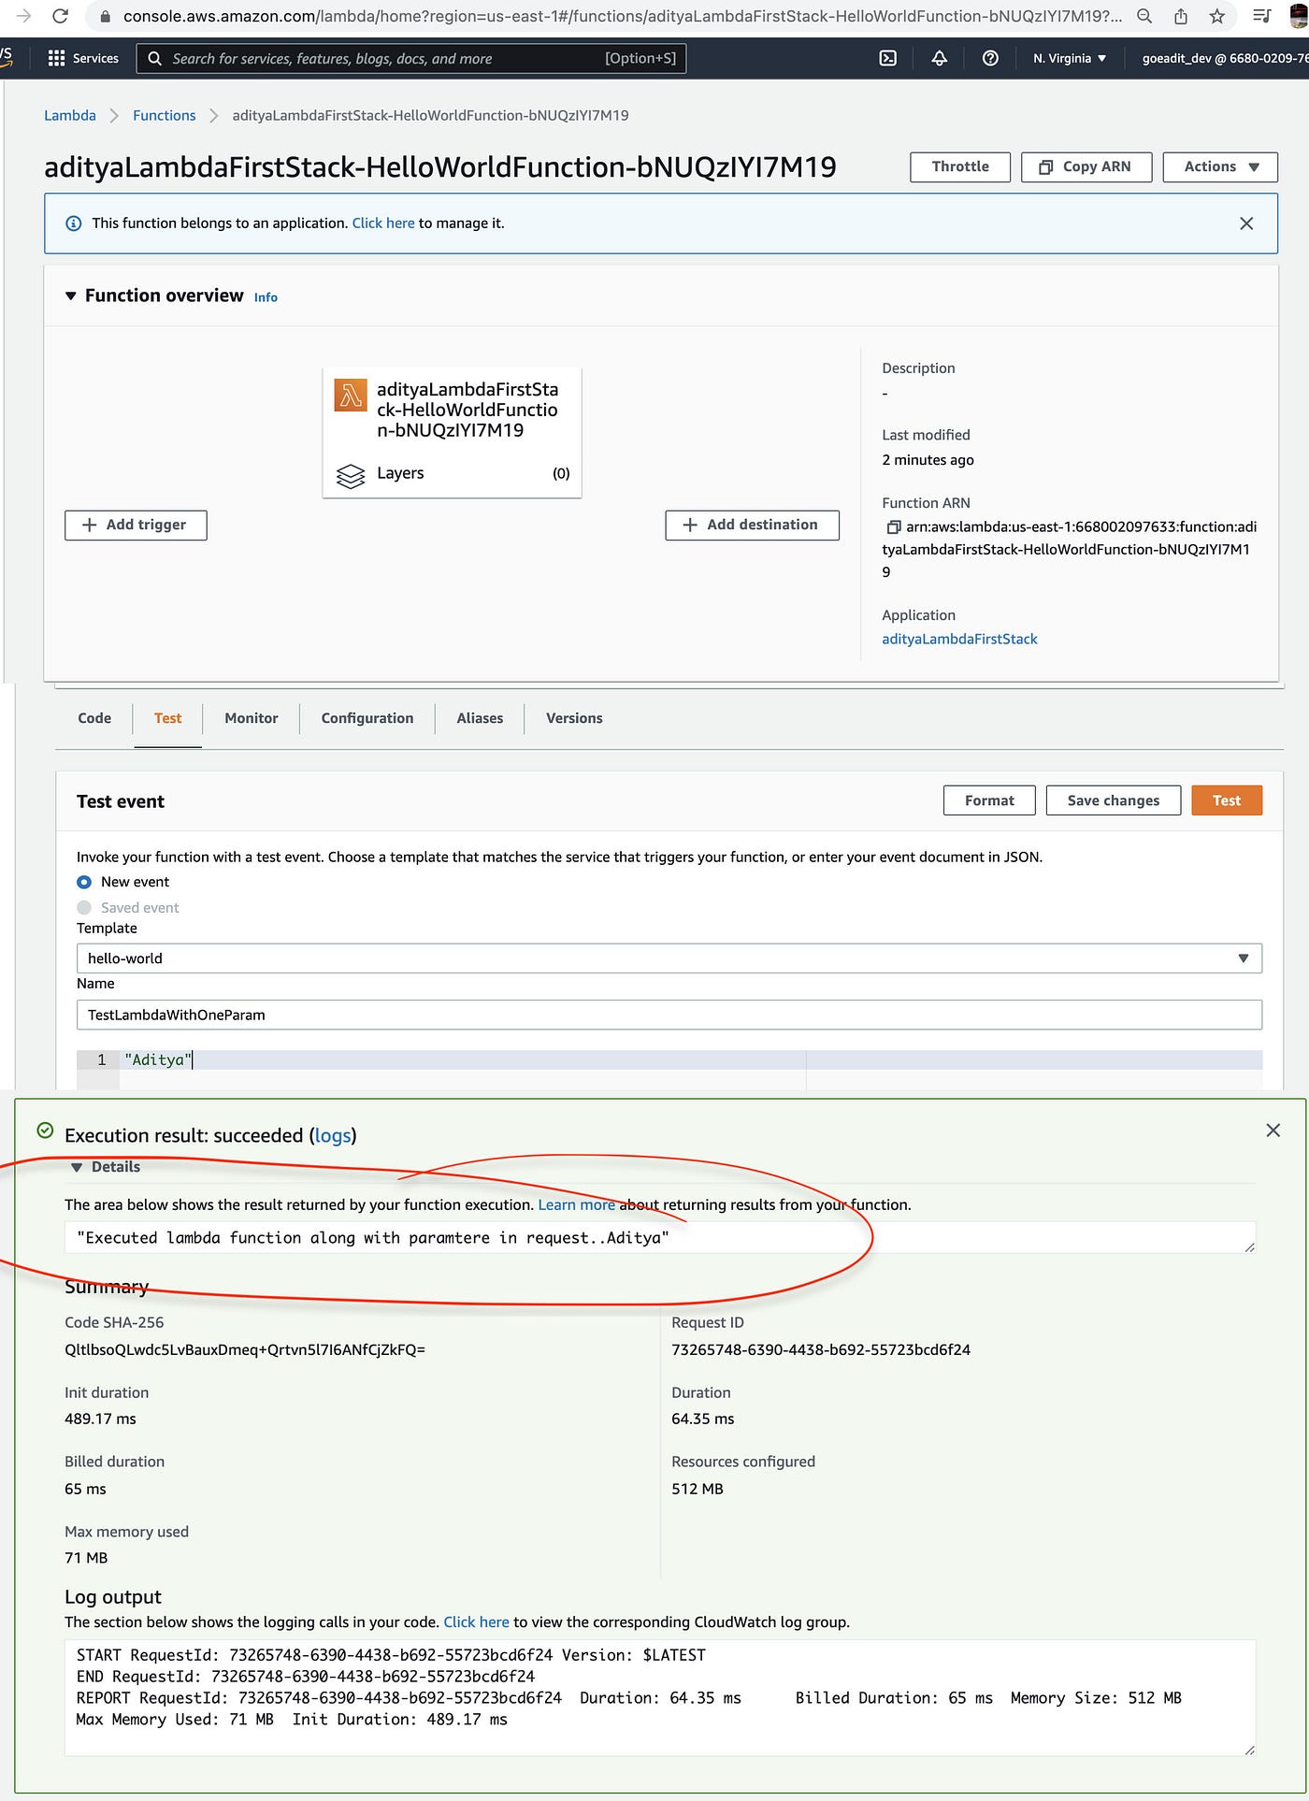Click the zoom magnifier icon in address bar
Image resolution: width=1309 pixels, height=1801 pixels.
[1144, 16]
